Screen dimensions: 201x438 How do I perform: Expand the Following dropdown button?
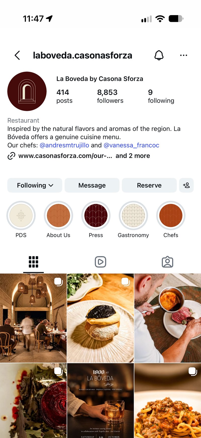pyautogui.click(x=35, y=185)
